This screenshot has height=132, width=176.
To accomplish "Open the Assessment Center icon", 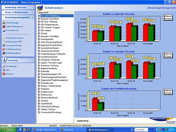I will 4,45.
